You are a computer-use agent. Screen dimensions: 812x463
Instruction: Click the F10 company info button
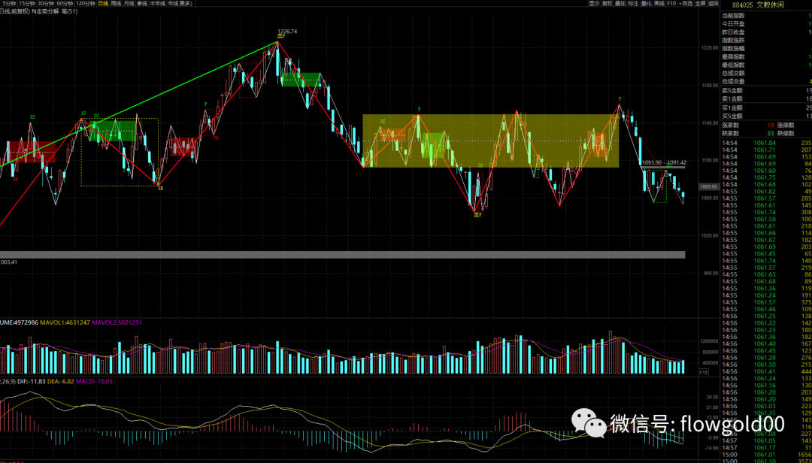(671, 3)
